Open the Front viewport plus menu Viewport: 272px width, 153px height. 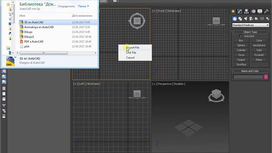(154, 11)
